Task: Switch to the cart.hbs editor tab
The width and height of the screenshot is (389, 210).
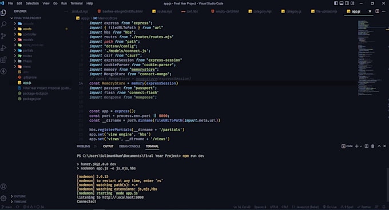Action: (x=190, y=11)
